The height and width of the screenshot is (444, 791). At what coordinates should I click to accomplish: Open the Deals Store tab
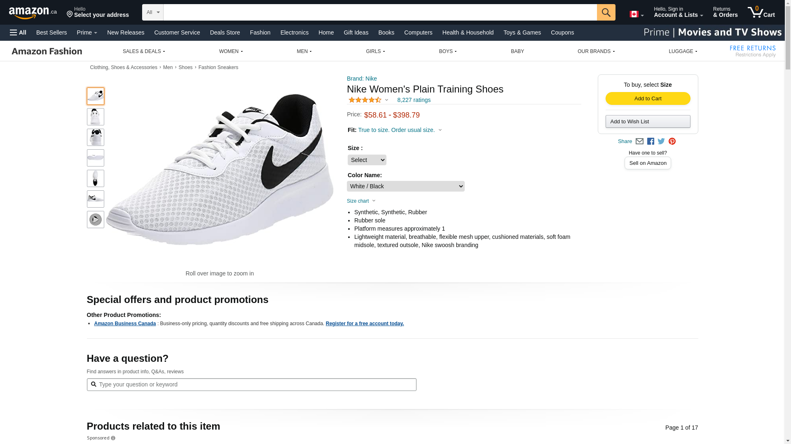point(225,32)
